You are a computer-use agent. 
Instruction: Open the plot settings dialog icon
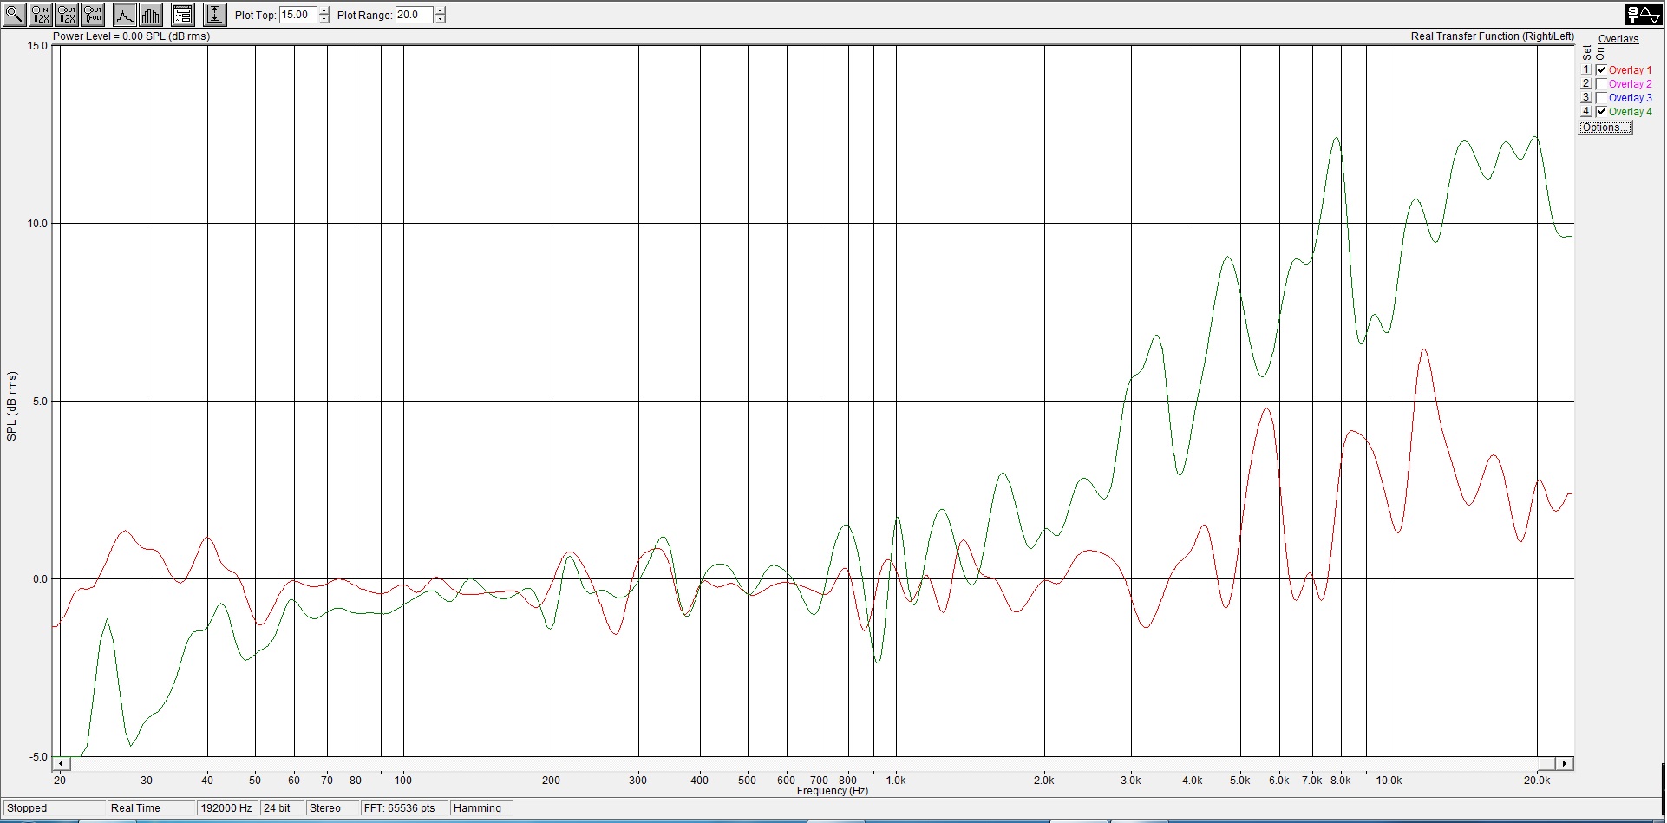pos(183,15)
